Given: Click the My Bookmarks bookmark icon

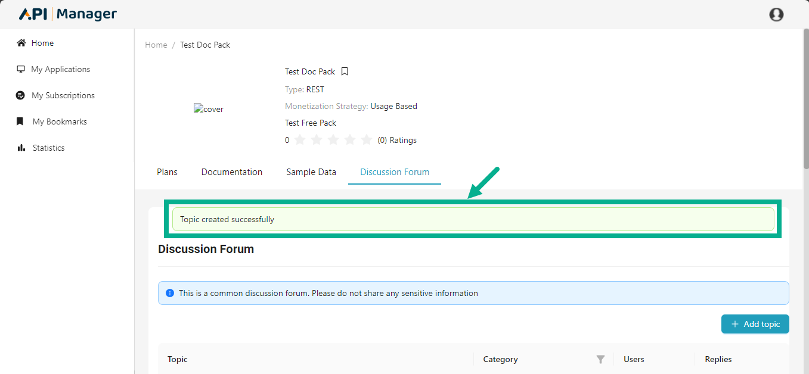Looking at the screenshot, I should [21, 121].
